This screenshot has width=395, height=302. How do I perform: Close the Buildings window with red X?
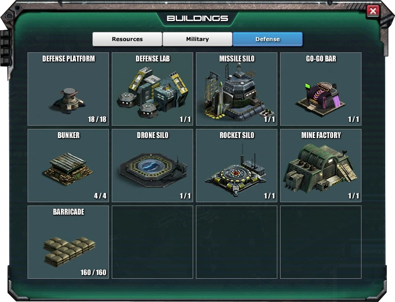[373, 11]
